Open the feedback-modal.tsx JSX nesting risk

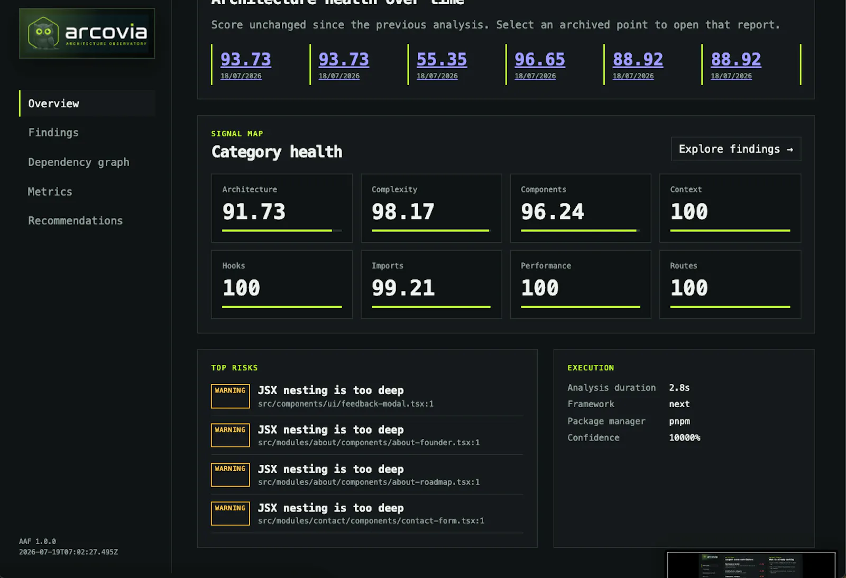367,396
